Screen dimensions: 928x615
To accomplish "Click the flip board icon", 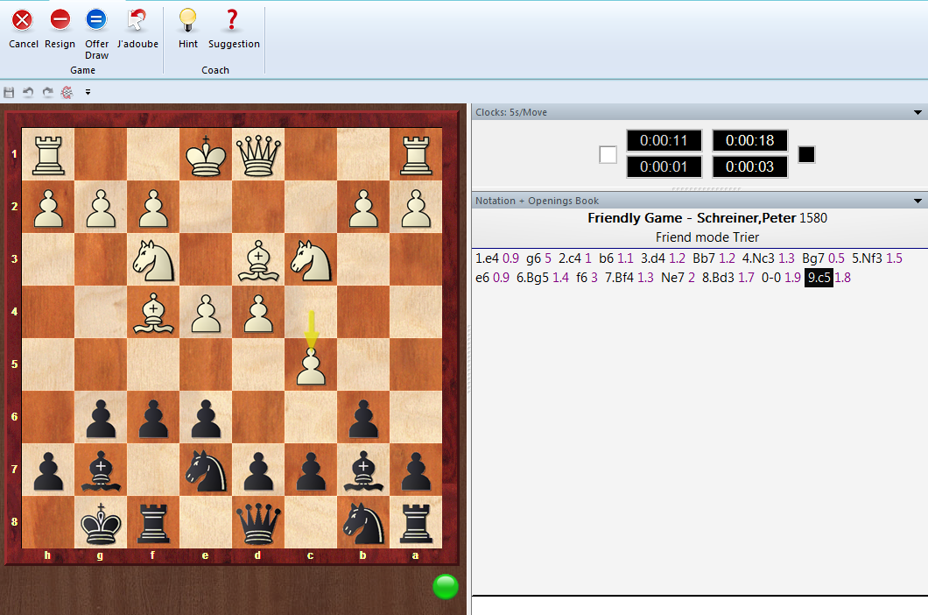I will [67, 92].
